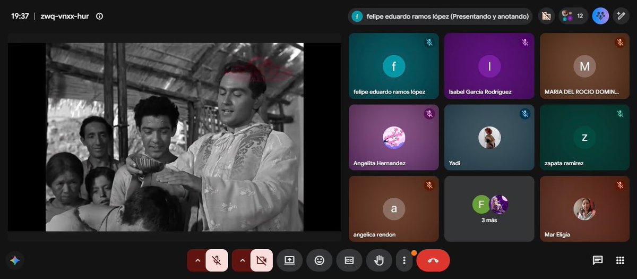Click muted mic icon on felipe eduardo tile

[x=429, y=43]
